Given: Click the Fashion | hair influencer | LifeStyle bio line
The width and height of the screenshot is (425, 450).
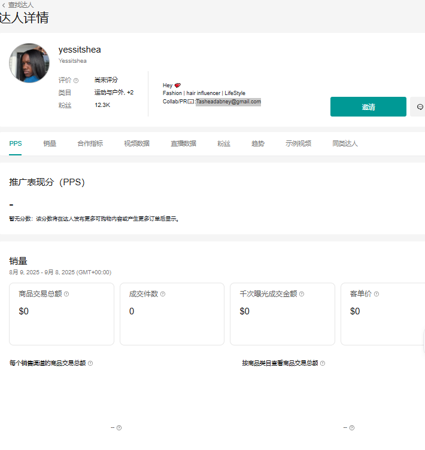Looking at the screenshot, I should pos(204,93).
